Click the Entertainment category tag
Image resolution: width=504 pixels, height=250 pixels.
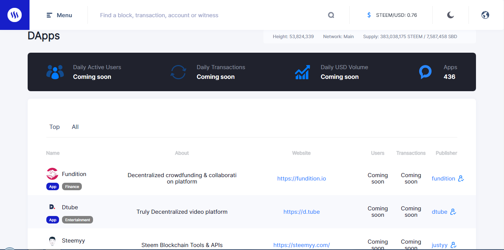(77, 220)
